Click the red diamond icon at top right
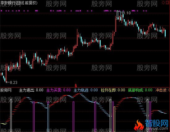The height and width of the screenshot is (132, 170). point(163,2)
